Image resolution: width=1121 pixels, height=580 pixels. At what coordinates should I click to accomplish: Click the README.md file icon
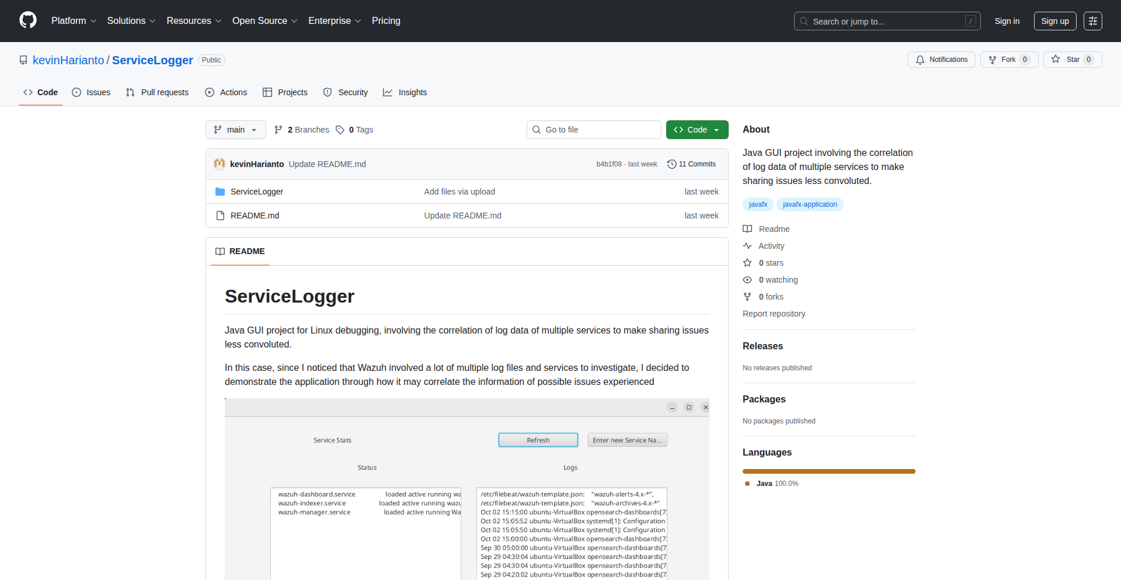coord(220,216)
